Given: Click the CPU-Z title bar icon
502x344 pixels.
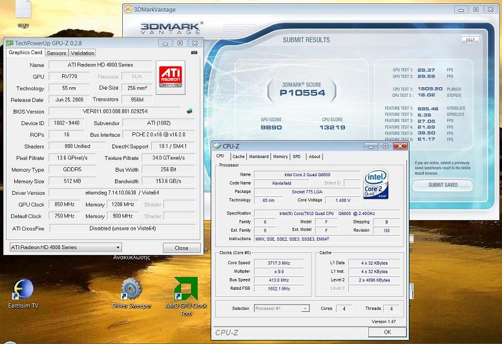Looking at the screenshot, I should click(x=217, y=146).
